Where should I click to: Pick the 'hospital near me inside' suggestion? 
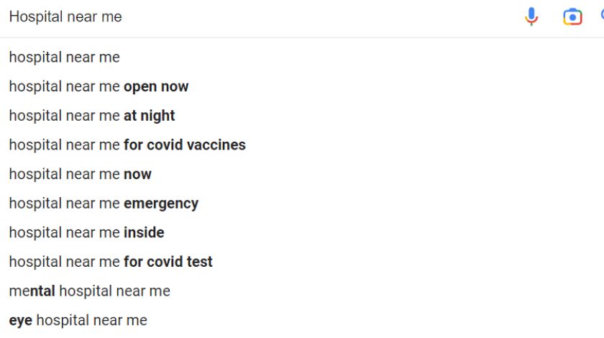coord(302,233)
